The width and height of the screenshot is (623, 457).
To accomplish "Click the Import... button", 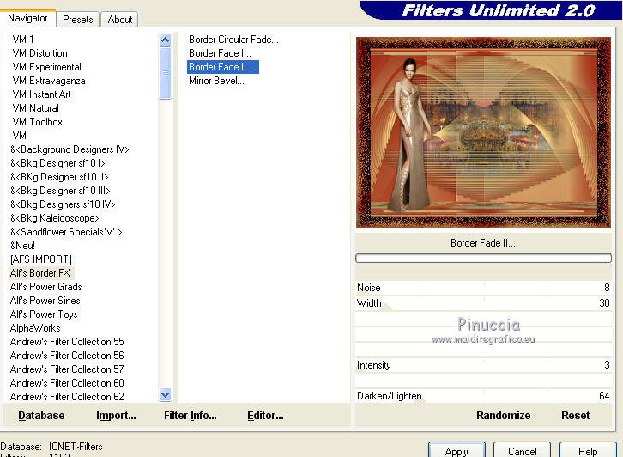I will click(116, 416).
